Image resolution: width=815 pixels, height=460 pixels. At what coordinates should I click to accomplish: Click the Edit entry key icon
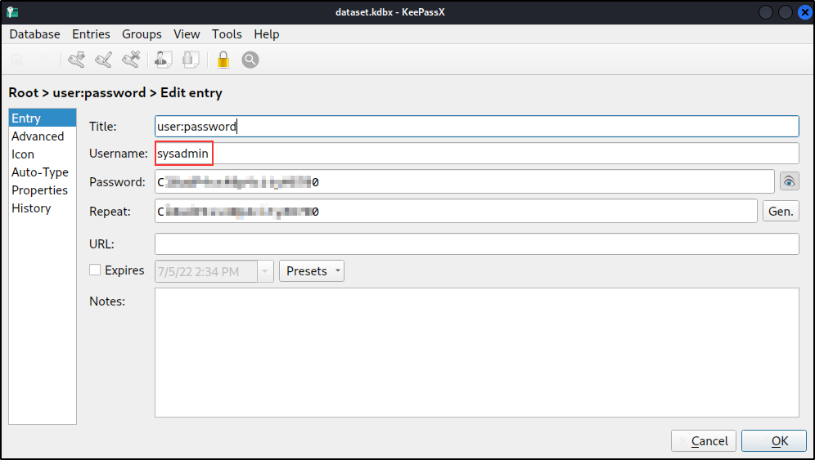(x=104, y=60)
